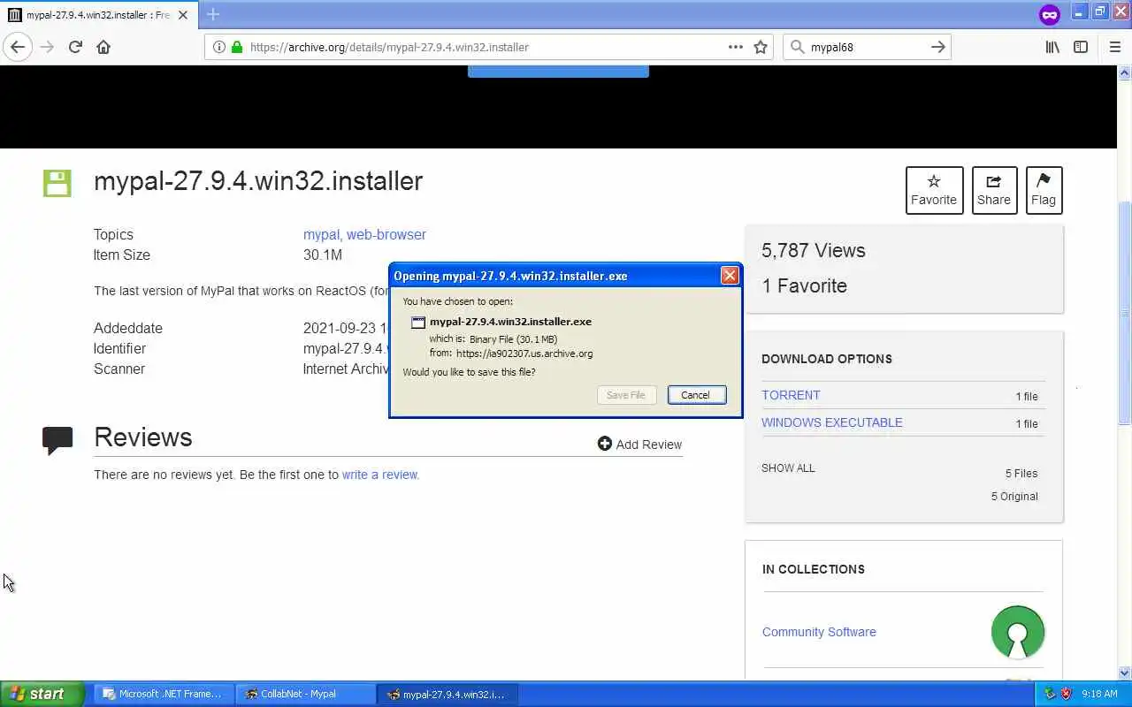Viewport: 1132px width, 707px height.
Task: Click the 1 Favorite count text
Action: pos(805,286)
